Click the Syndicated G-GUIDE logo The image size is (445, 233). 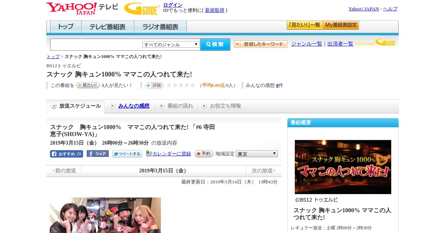[x=375, y=42]
